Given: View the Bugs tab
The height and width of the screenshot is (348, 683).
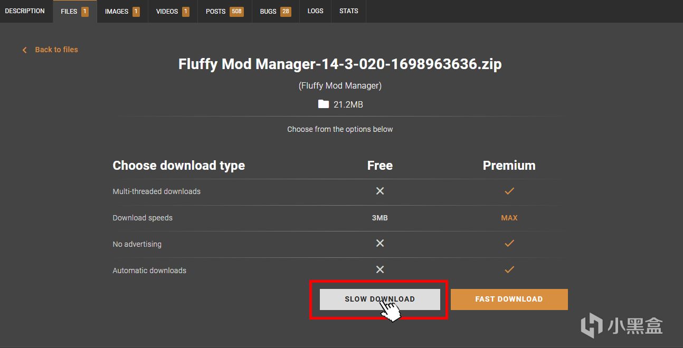Looking at the screenshot, I should [276, 11].
